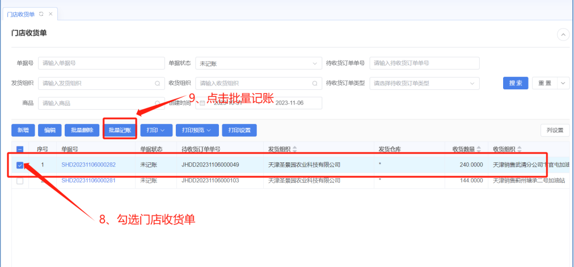Open the 待收货订单类型 dropdown
Viewport: 574px width, 267px height.
[424, 83]
